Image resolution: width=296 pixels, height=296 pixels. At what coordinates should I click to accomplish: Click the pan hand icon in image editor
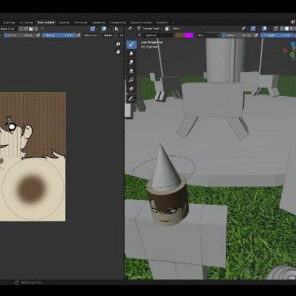coord(118,51)
